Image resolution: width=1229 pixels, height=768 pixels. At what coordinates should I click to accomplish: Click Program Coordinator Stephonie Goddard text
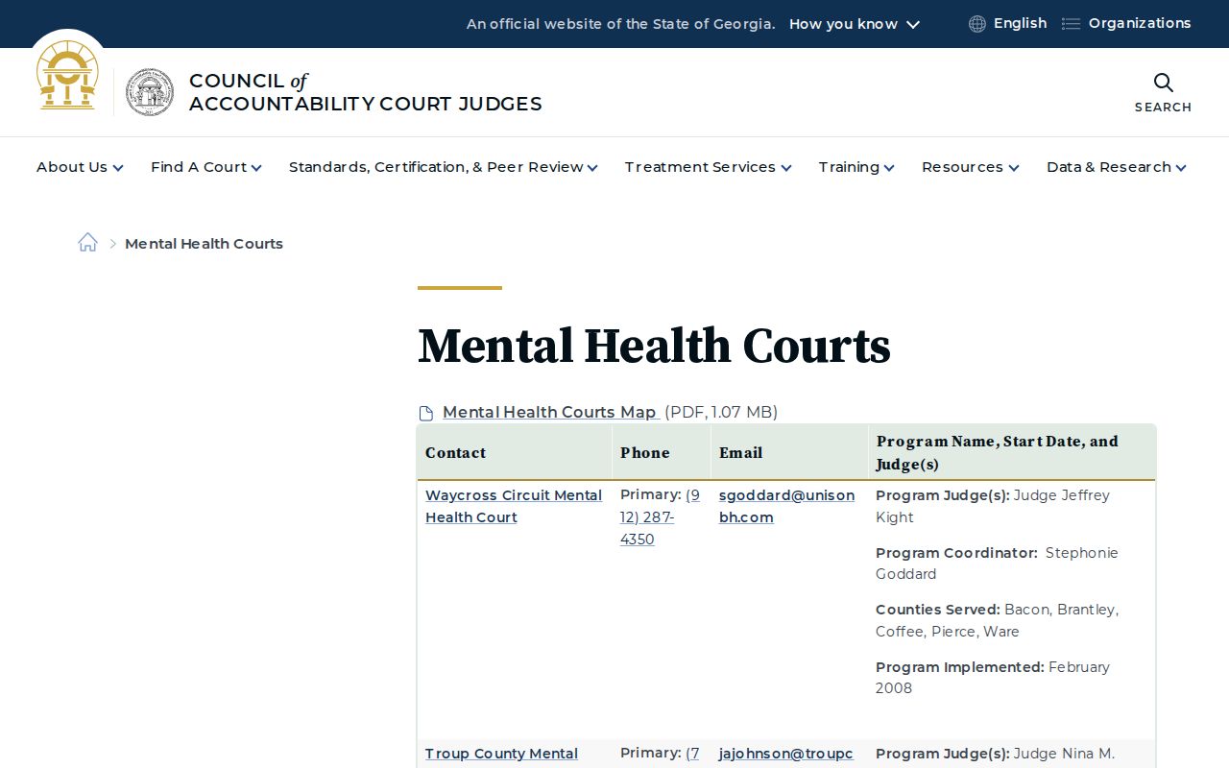(x=997, y=564)
